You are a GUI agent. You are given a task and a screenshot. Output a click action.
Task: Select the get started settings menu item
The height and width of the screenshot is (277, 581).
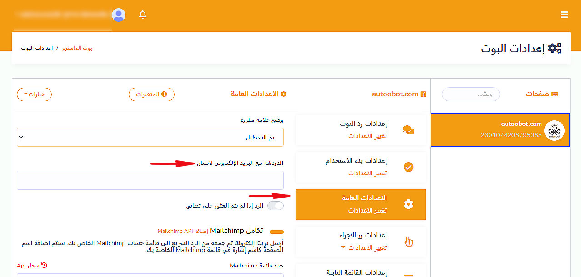coord(361,167)
